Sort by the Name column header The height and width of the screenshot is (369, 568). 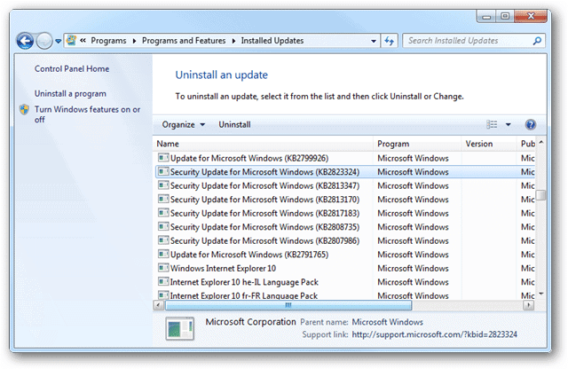click(x=263, y=144)
